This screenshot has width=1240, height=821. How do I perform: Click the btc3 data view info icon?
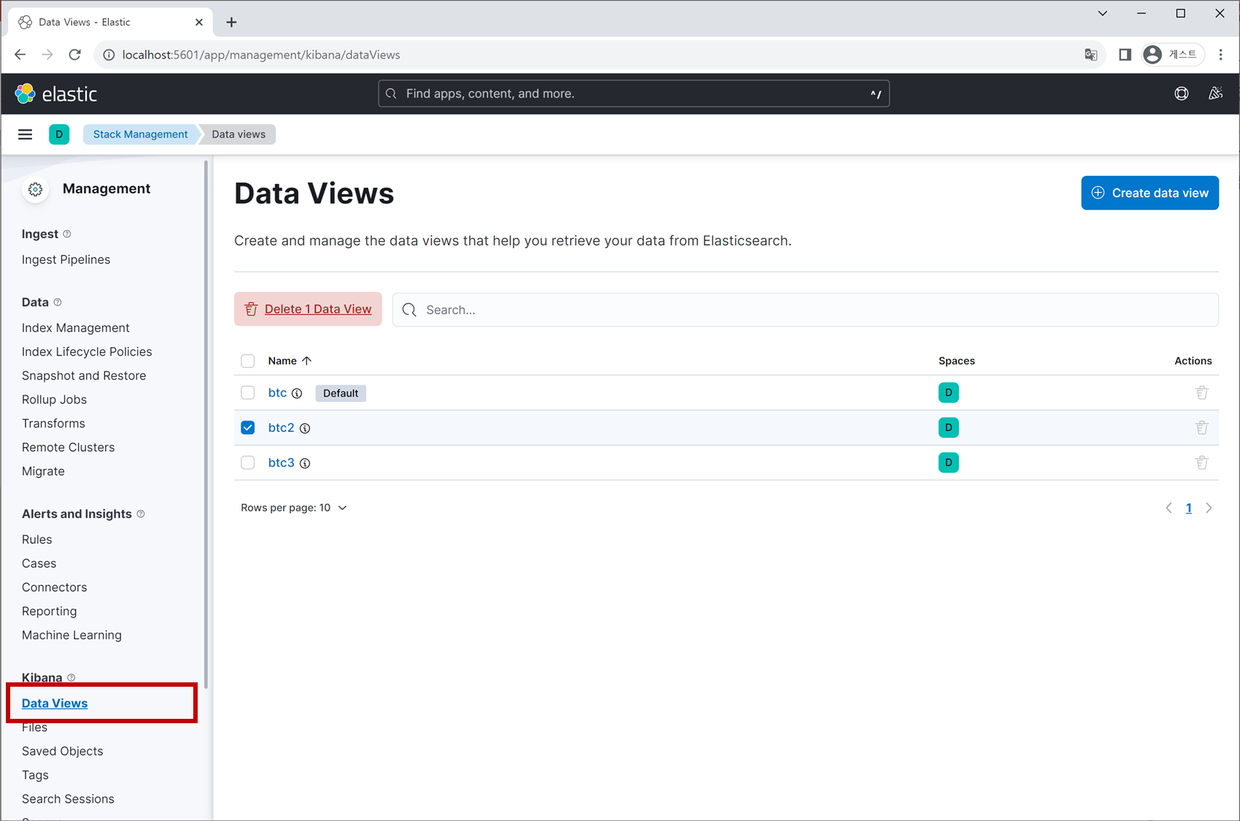tap(305, 463)
